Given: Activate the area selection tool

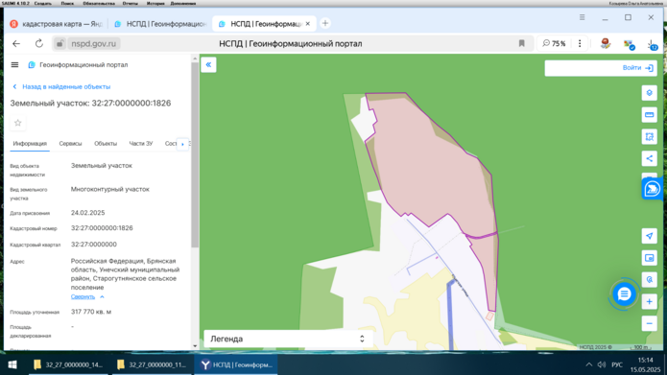Looking at the screenshot, I should [x=649, y=137].
